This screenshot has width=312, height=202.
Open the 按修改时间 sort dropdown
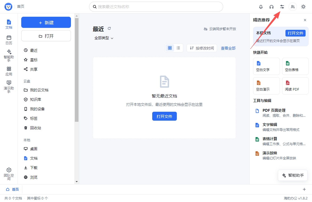(x=202, y=48)
